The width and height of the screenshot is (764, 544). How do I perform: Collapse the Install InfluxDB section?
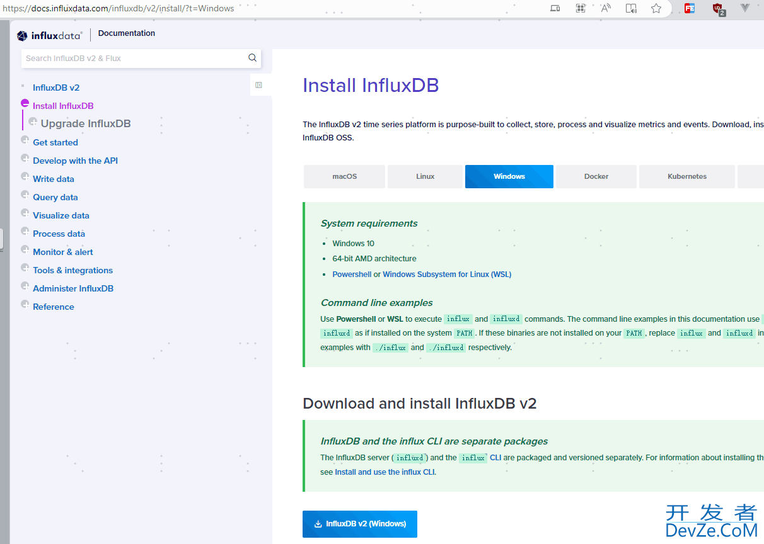coord(25,103)
